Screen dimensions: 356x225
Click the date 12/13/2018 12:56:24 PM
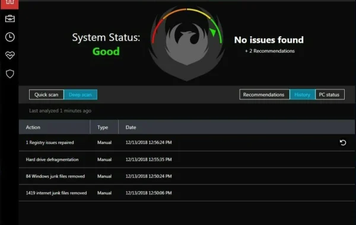pos(148,143)
